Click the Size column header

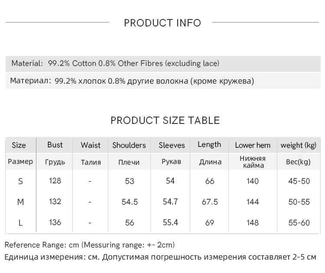[19, 145]
